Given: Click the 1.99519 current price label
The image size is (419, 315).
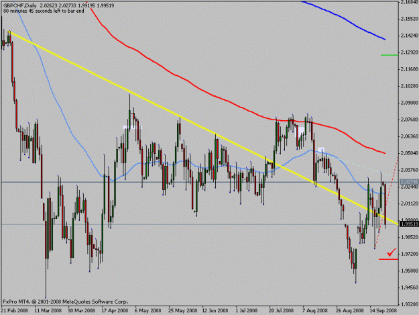Looking at the screenshot, I should coord(409,224).
